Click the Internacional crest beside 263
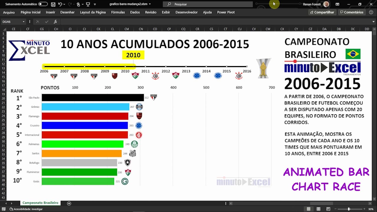Viewport: 377px width, 212px height. click(139, 135)
